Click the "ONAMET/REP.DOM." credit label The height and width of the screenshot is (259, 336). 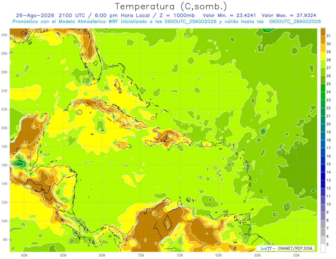295,248
